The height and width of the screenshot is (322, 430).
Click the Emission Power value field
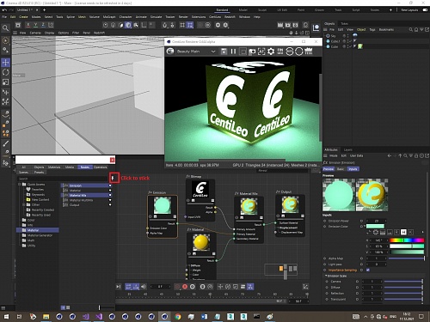tap(376, 221)
